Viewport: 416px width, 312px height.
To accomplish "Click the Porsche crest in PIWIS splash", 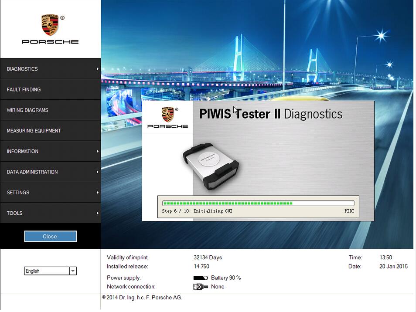I will point(168,114).
